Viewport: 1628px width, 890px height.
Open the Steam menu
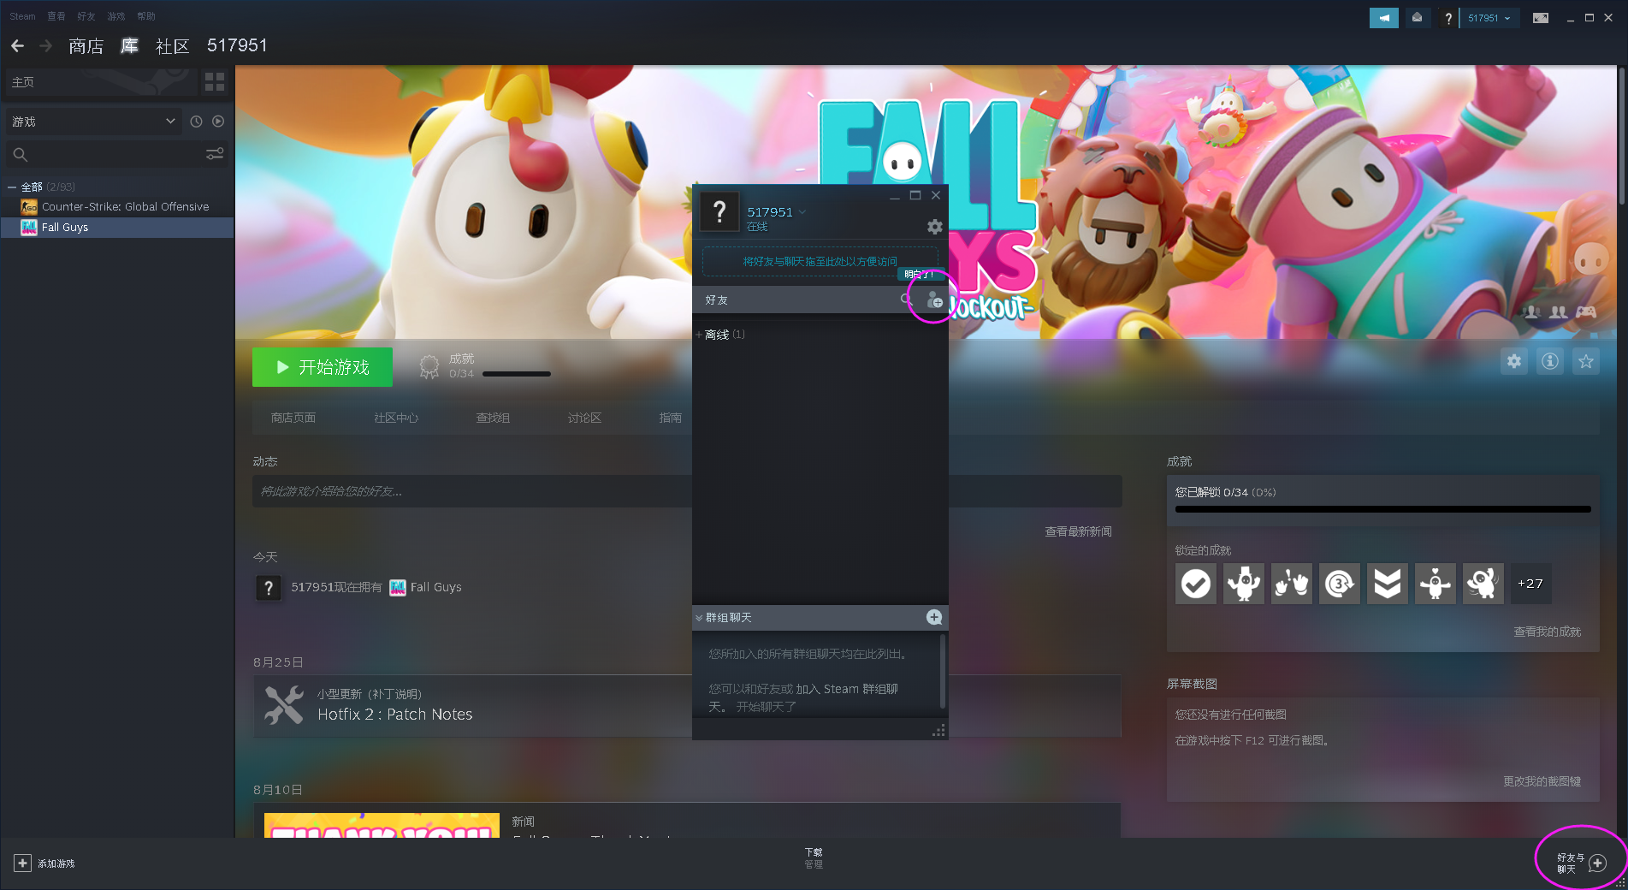22,16
